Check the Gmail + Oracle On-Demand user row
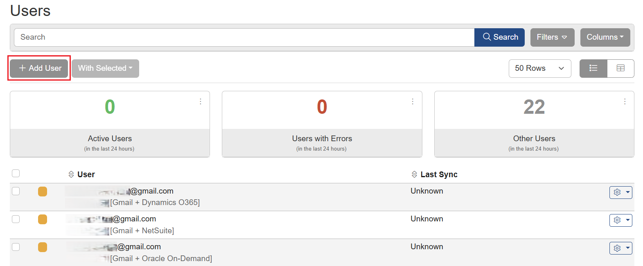643x266 pixels. point(16,247)
